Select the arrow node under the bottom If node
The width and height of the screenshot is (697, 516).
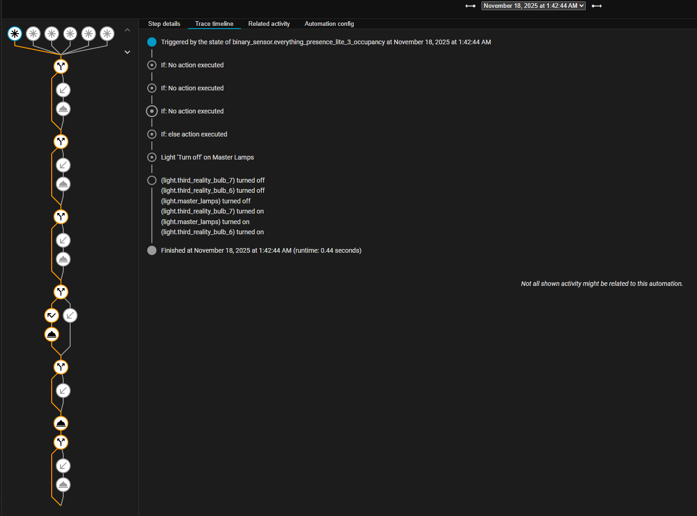(x=63, y=466)
